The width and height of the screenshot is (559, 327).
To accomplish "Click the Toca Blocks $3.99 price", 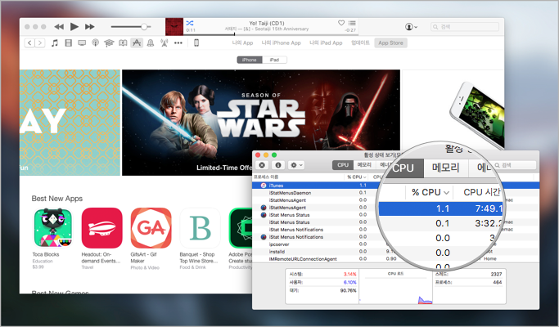I will tap(38, 267).
